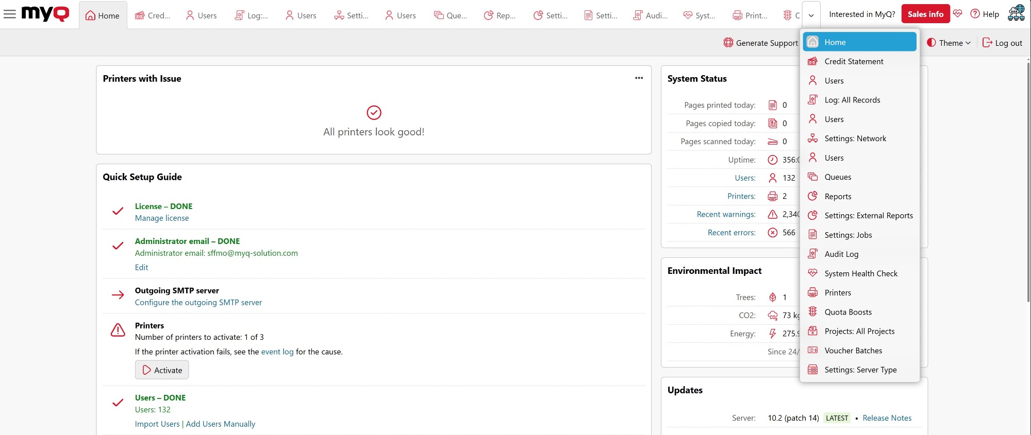
Task: Click the Users person icon in System Status
Action: coord(772,178)
